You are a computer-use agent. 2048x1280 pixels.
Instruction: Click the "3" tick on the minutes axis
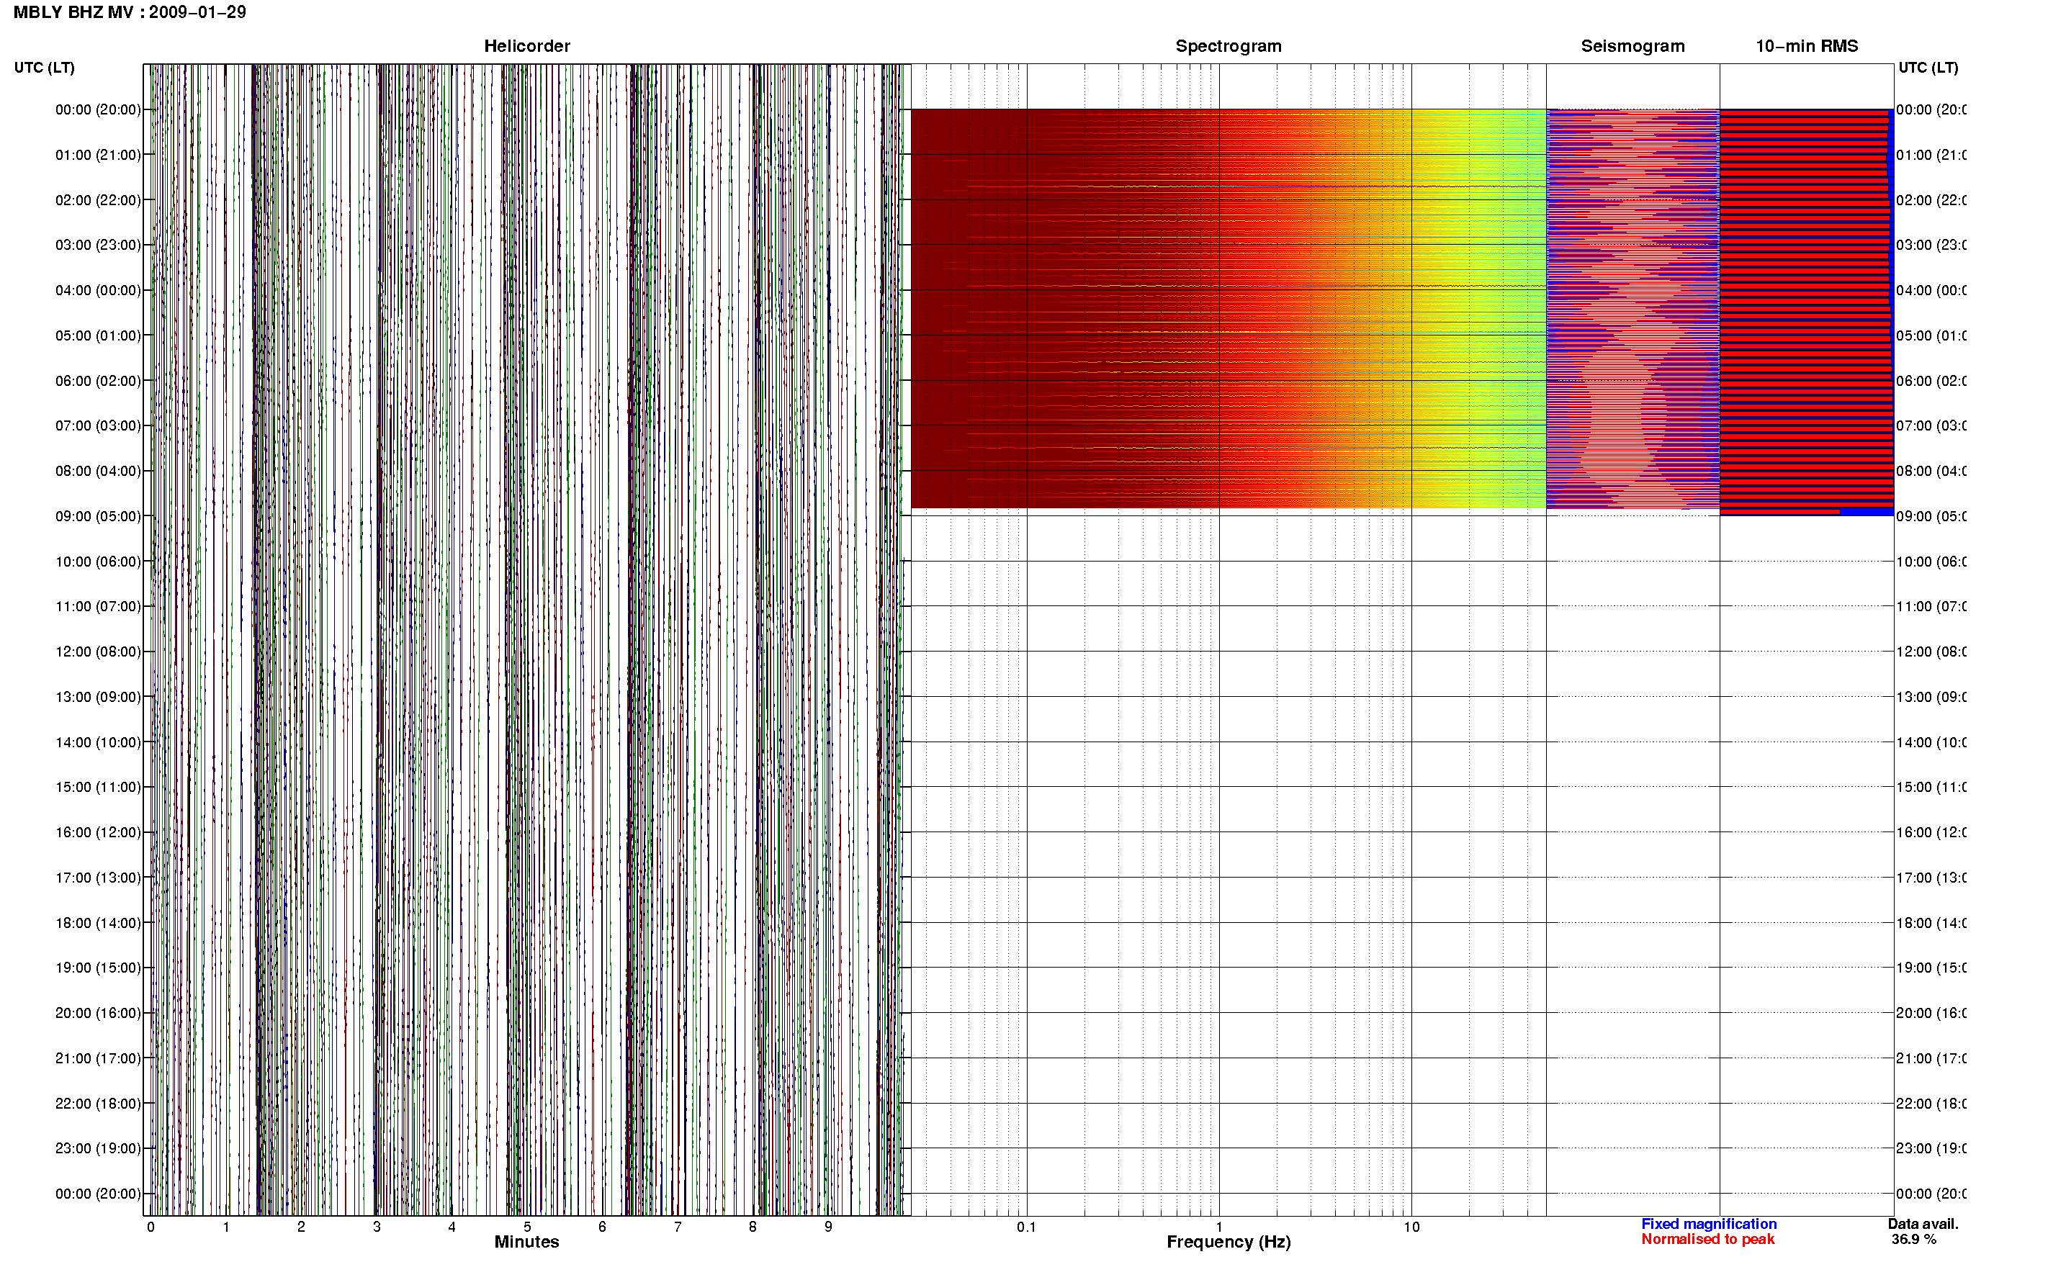(x=377, y=1227)
